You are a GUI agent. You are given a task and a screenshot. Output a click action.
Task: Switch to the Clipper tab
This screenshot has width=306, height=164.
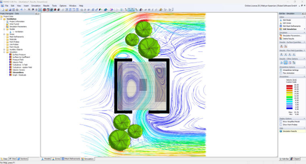(295, 159)
